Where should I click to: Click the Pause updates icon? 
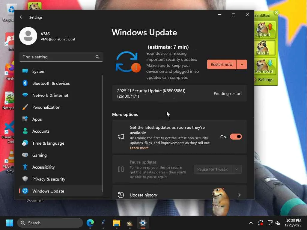pos(121,170)
